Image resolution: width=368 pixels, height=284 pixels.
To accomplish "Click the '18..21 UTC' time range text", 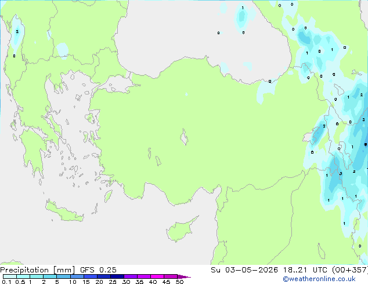I will pyautogui.click(x=305, y=270).
